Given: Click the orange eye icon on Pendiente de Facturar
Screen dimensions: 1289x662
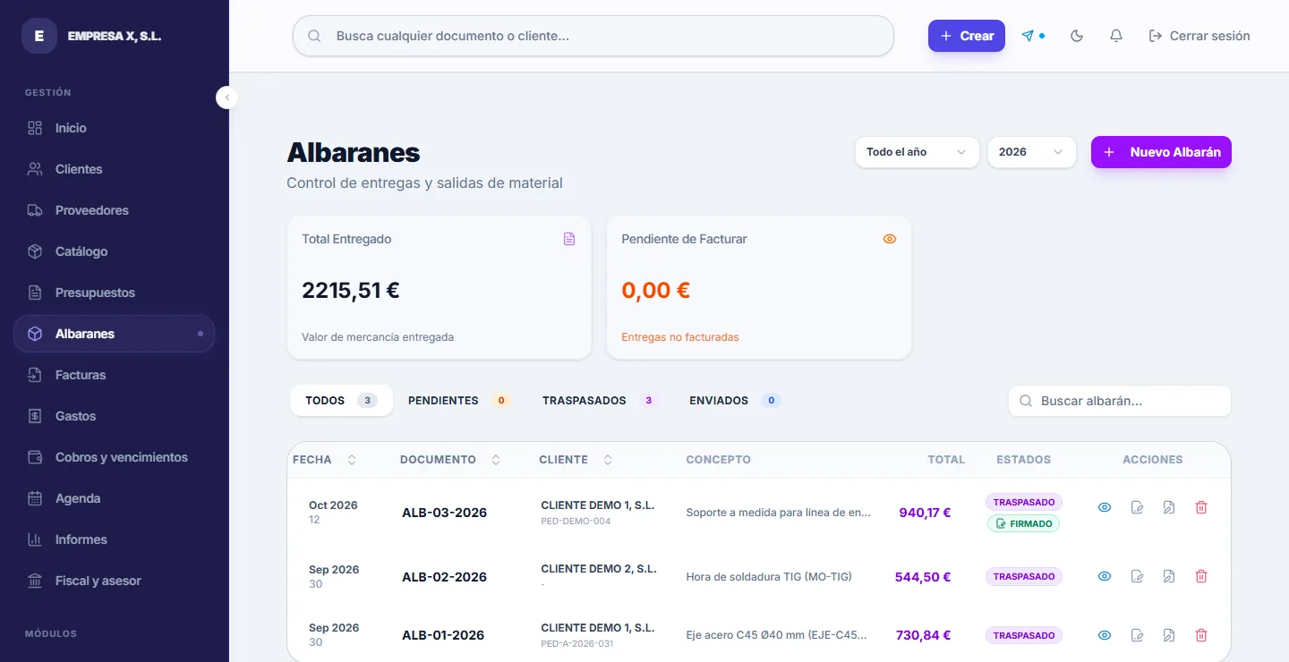Looking at the screenshot, I should pos(890,239).
